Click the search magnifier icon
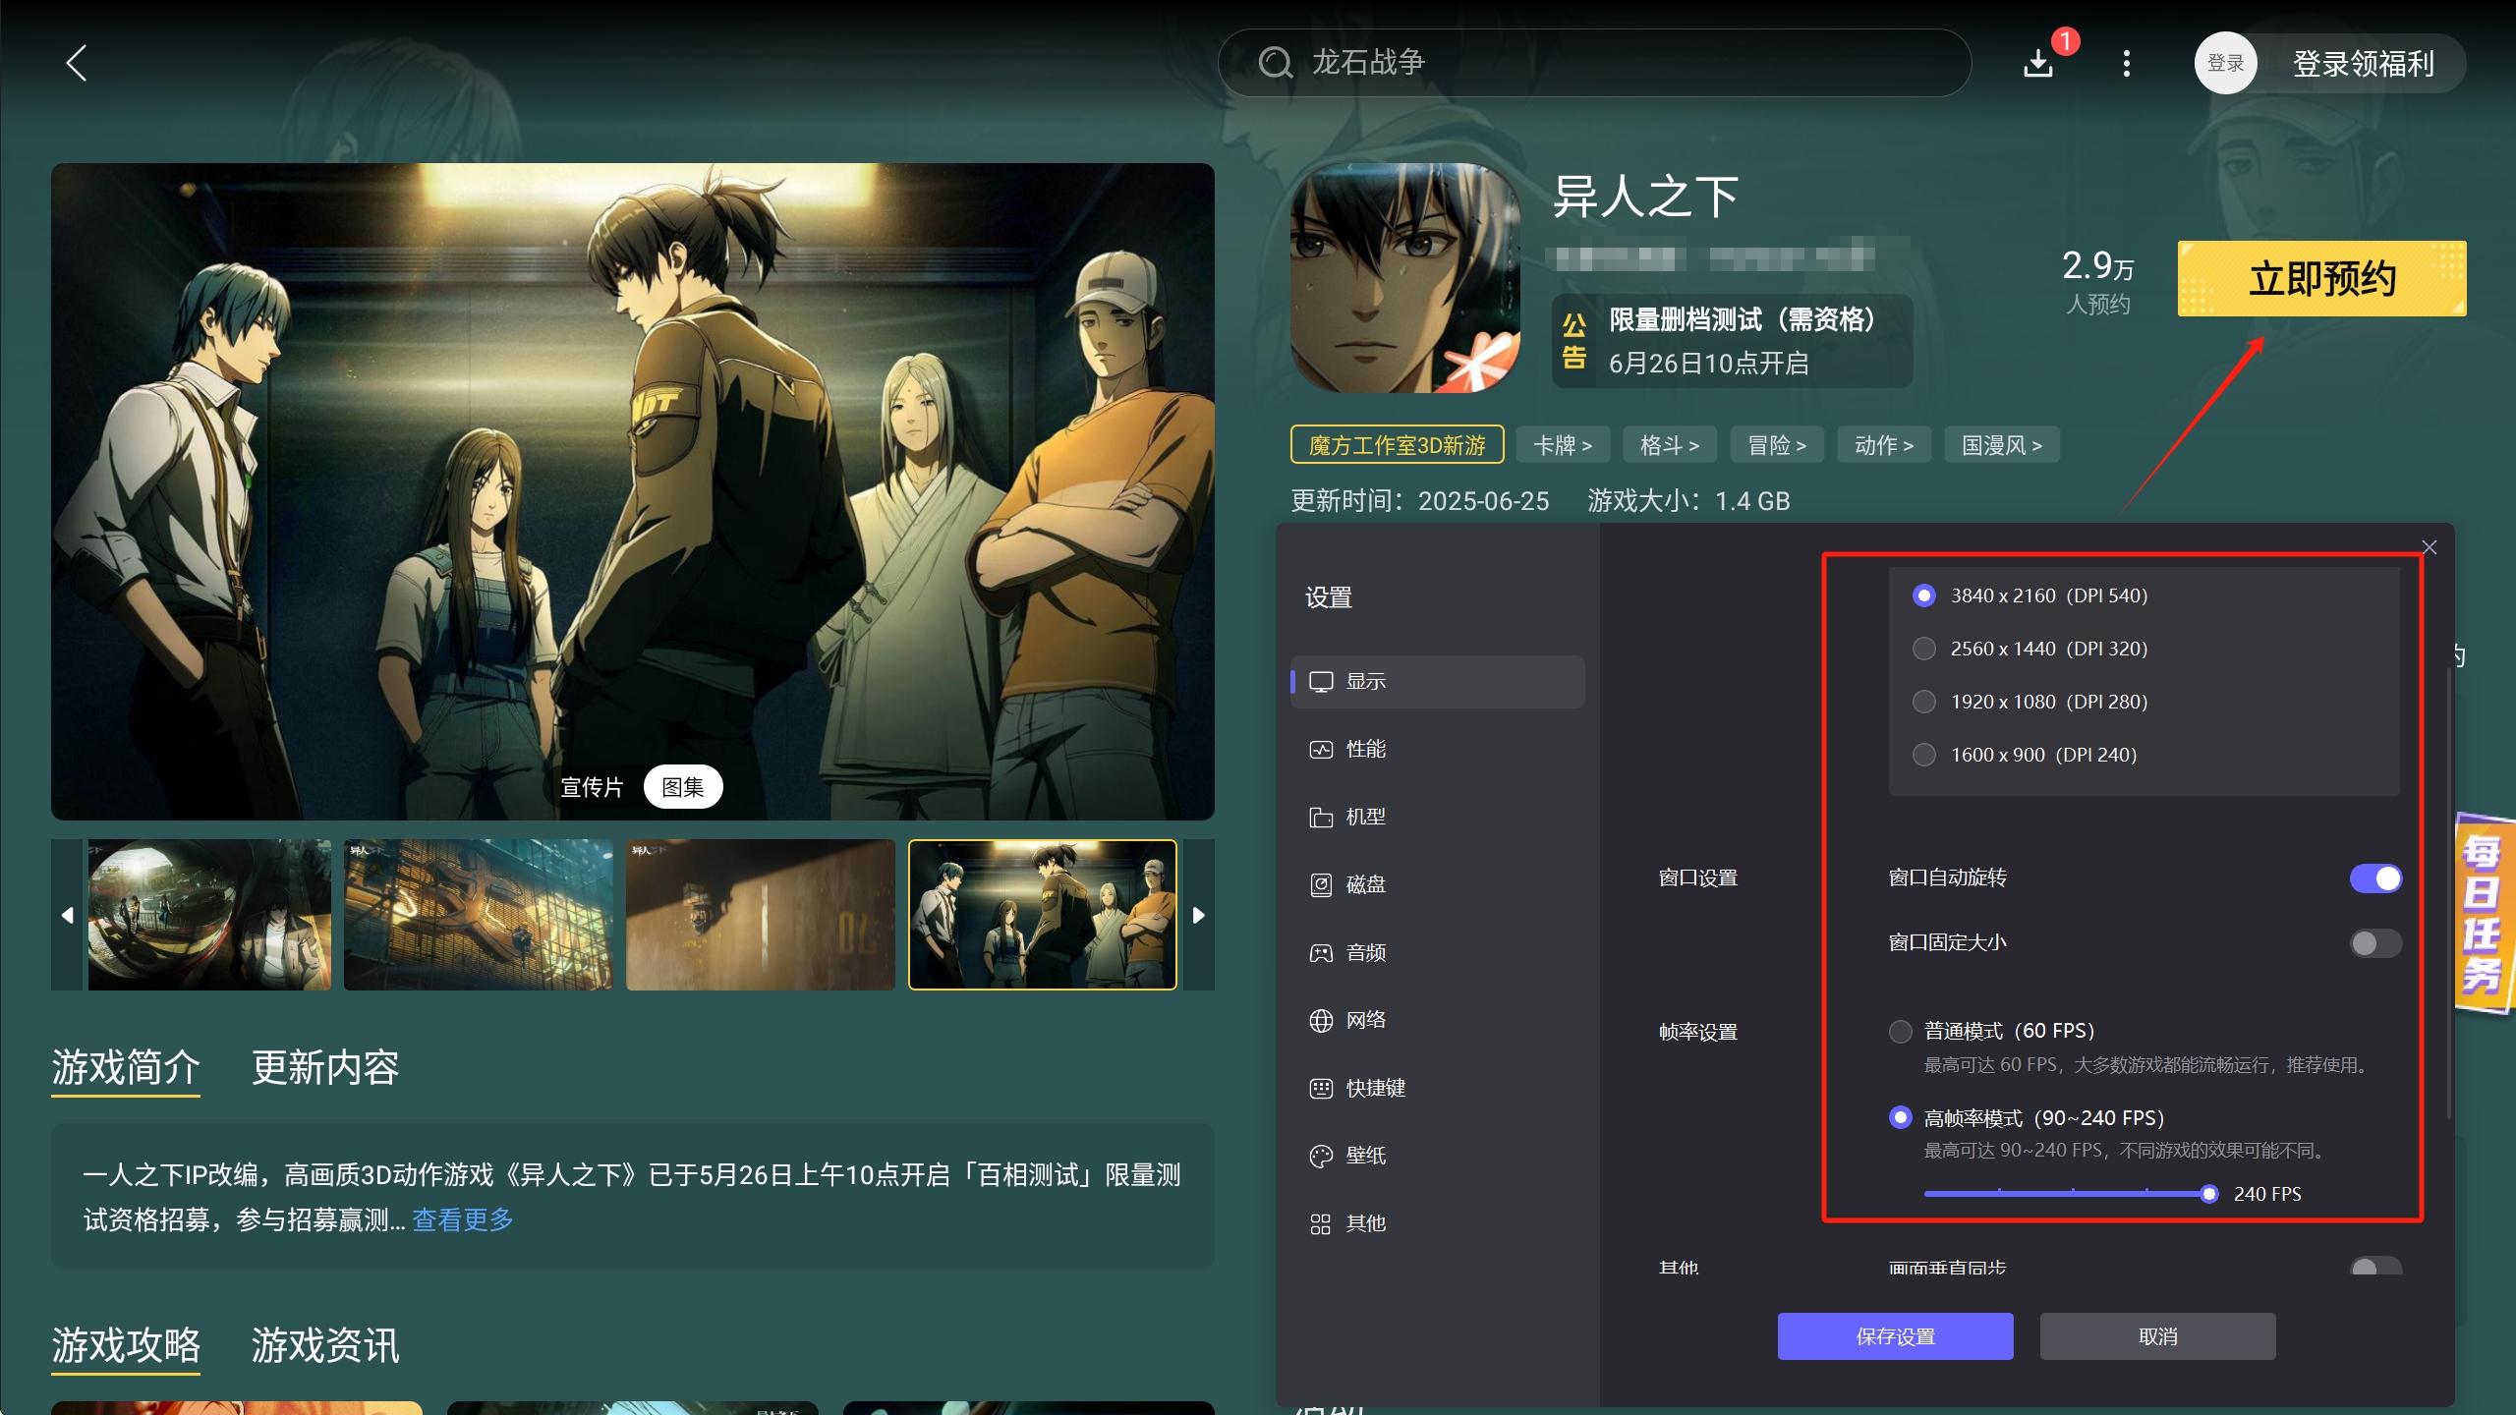This screenshot has height=1415, width=2516. click(1275, 63)
